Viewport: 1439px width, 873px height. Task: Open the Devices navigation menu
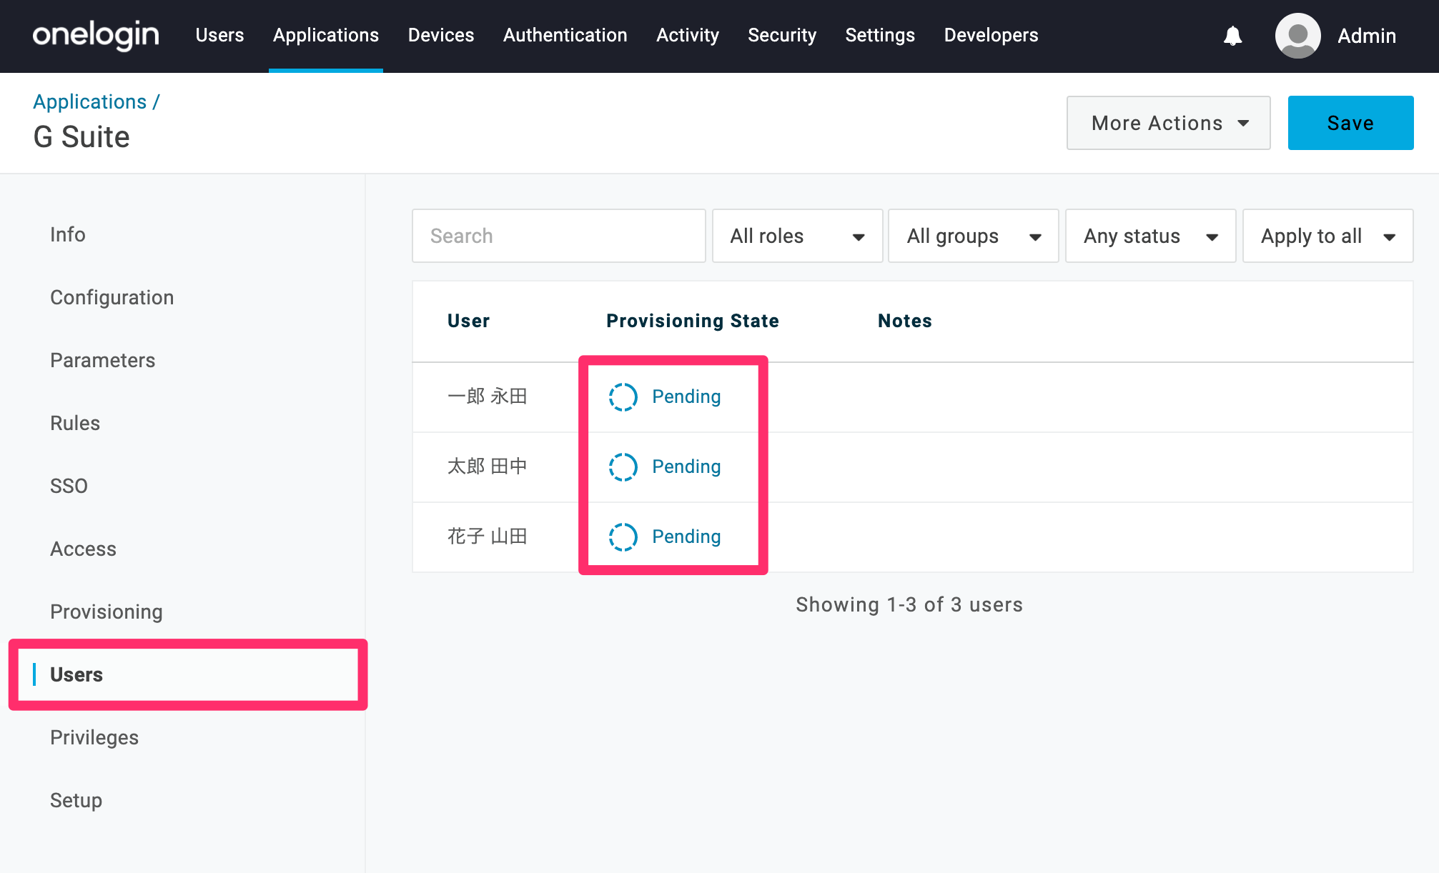tap(441, 36)
